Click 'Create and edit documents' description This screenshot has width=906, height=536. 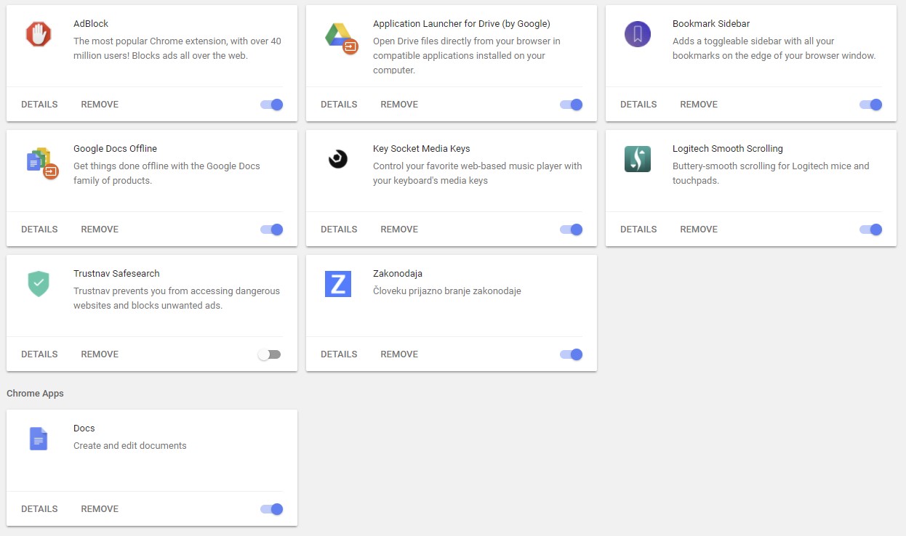click(x=130, y=446)
